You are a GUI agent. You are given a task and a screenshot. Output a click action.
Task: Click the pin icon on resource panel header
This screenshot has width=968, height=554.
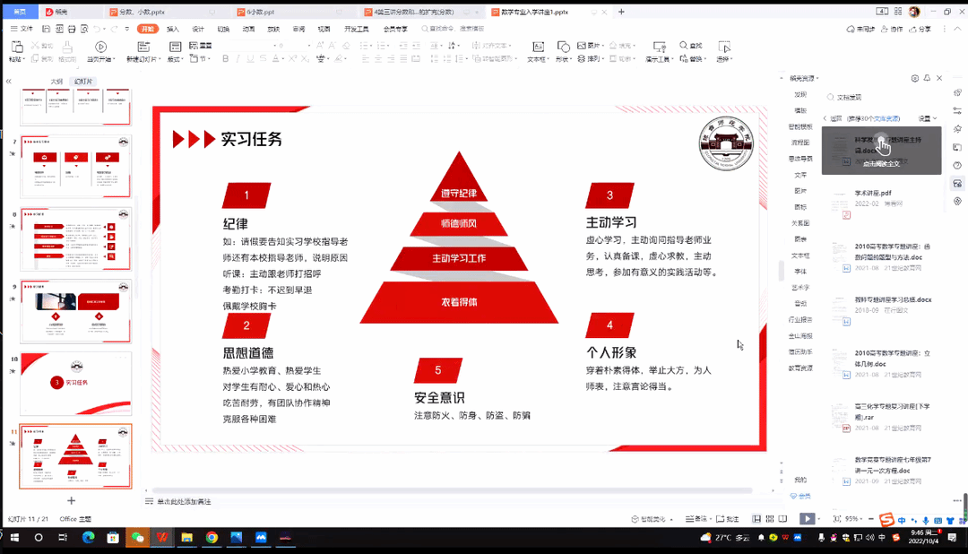[927, 79]
